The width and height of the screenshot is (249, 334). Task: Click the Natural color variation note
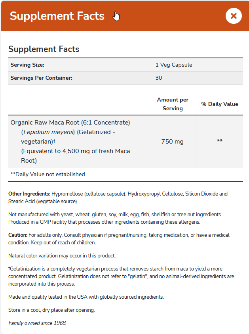(x=62, y=256)
